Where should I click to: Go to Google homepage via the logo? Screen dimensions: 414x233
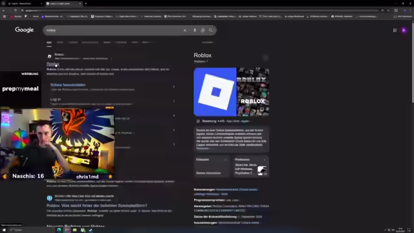tap(25, 30)
